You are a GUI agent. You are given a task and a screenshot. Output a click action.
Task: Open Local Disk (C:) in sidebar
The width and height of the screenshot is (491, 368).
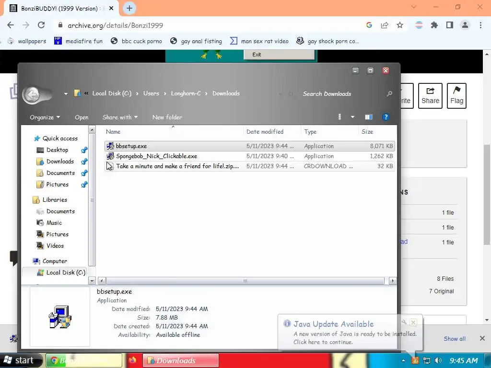coord(61,273)
